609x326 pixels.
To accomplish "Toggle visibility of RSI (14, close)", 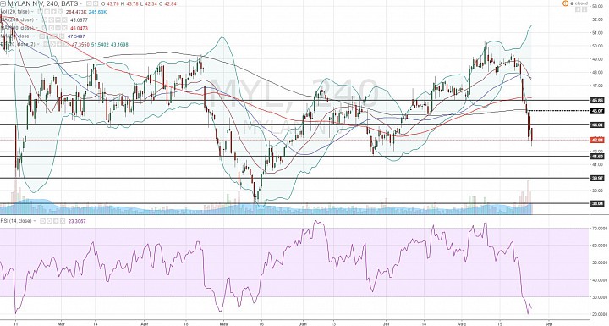I will [43, 221].
